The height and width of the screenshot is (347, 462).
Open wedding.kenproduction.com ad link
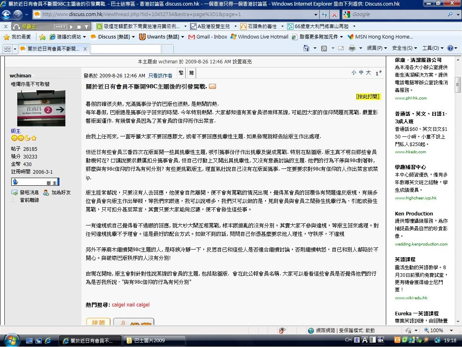point(421,244)
